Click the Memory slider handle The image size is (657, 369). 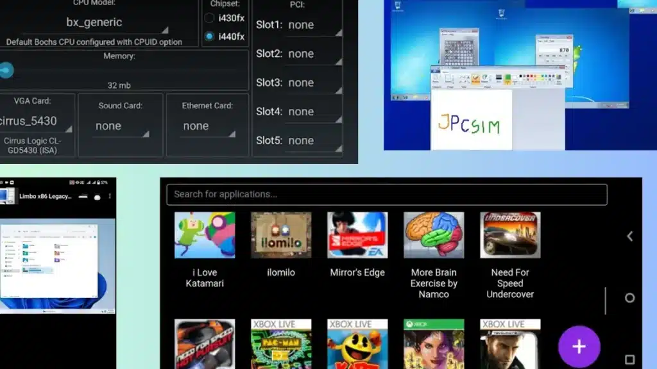point(6,70)
